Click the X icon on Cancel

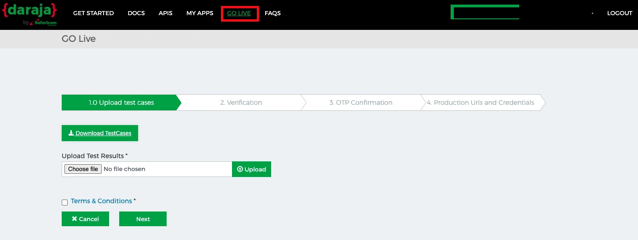74,219
